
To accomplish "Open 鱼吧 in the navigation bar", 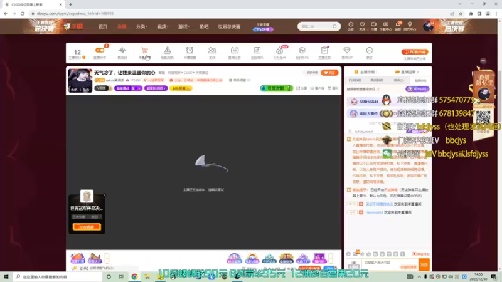I will [x=204, y=26].
